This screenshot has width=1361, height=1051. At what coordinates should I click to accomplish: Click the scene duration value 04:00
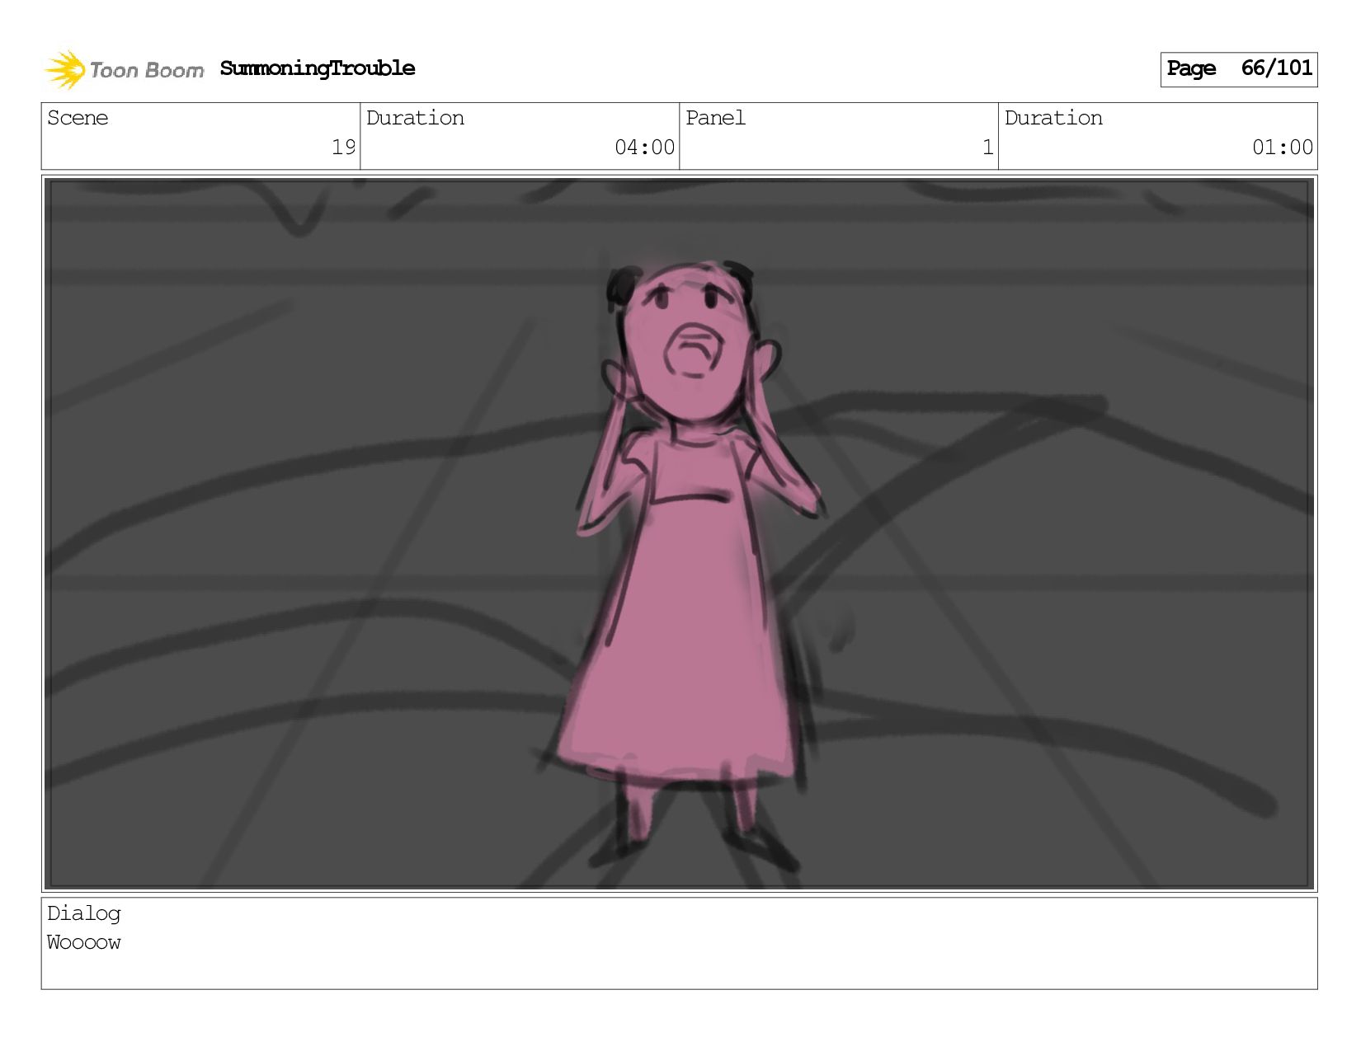(644, 148)
